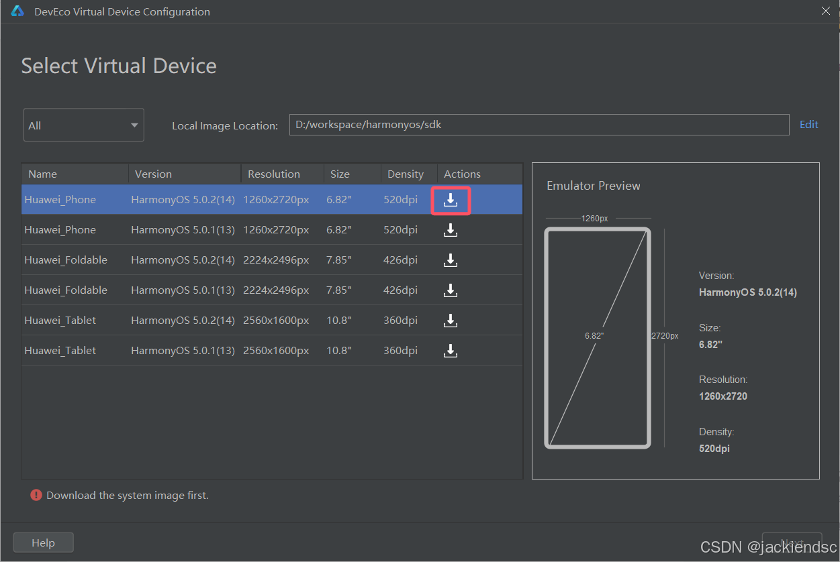Click the Actions column header

click(480, 174)
